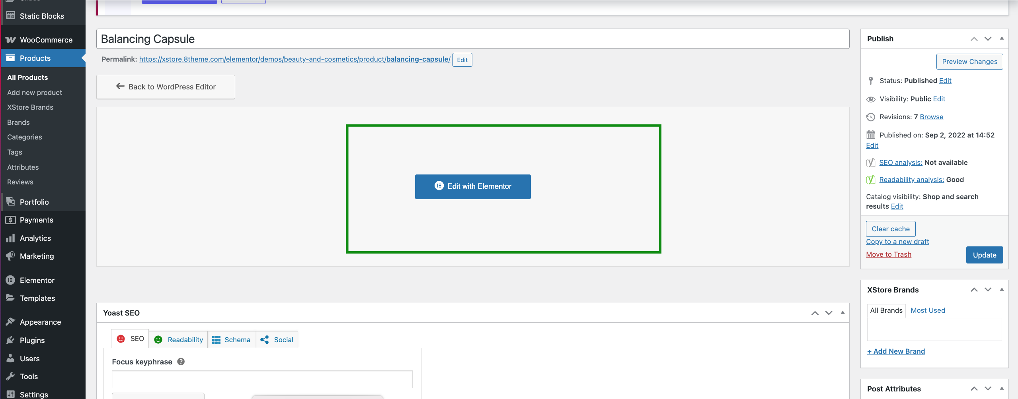This screenshot has height=399, width=1018.
Task: Switch to Yoast Social tab
Action: pos(277,340)
